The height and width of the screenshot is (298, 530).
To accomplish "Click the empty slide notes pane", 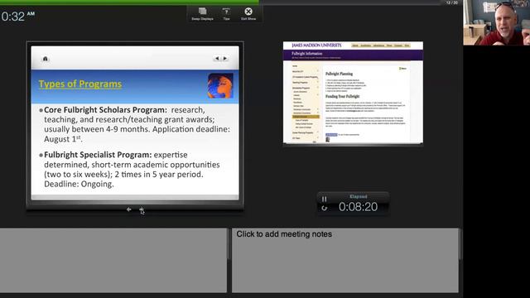I will click(x=113, y=260).
